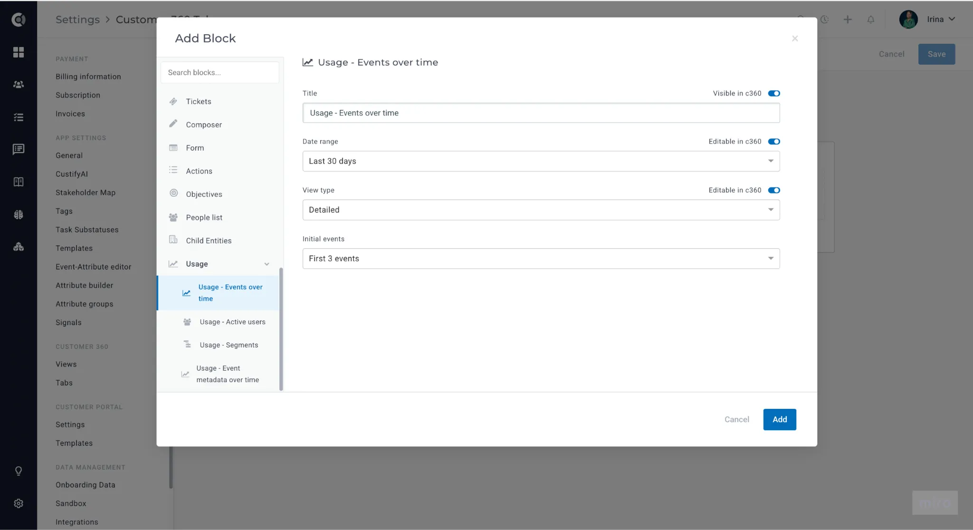Toggle Editable in c360 for View type
This screenshot has width=973, height=530.
[774, 190]
